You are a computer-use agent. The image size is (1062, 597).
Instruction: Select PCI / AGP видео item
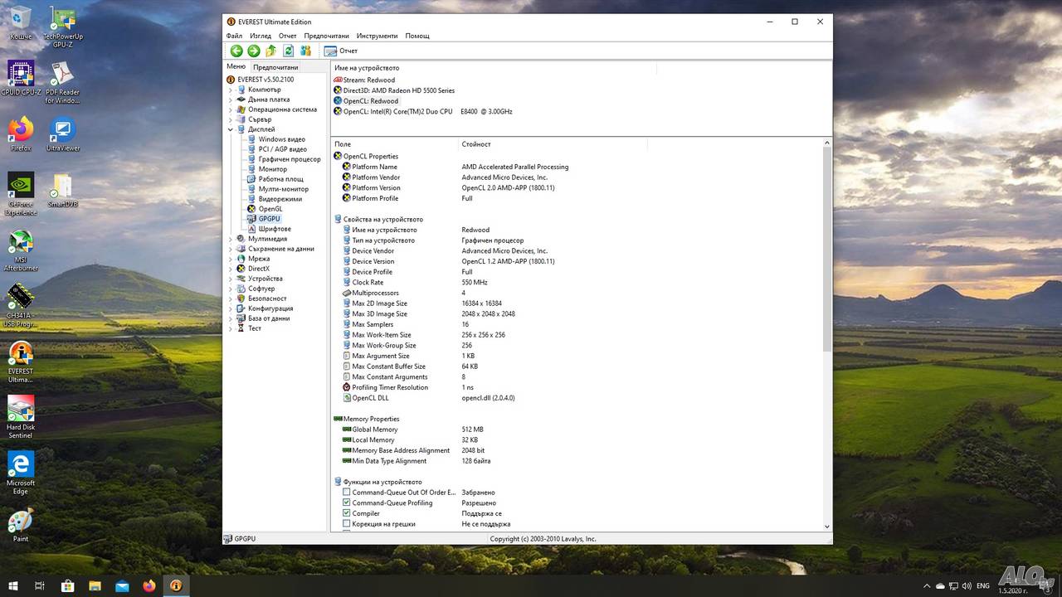[x=282, y=149]
